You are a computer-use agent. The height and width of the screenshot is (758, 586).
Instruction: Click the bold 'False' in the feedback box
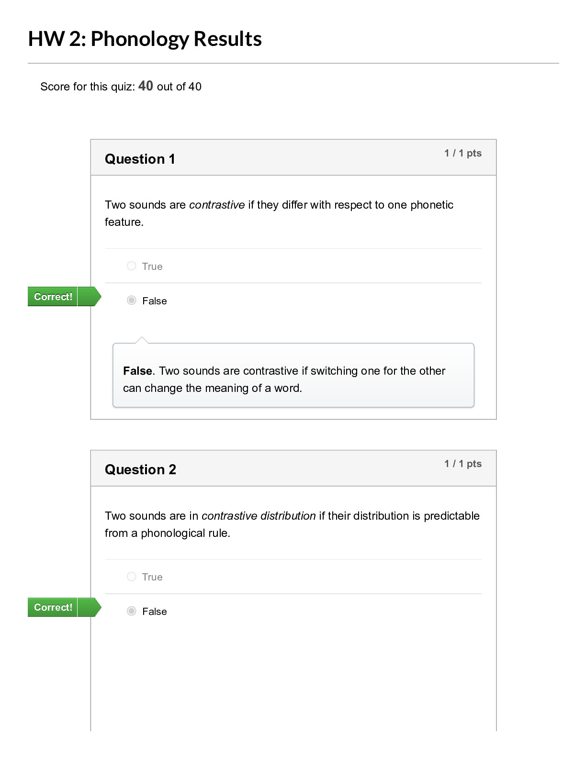pyautogui.click(x=137, y=371)
